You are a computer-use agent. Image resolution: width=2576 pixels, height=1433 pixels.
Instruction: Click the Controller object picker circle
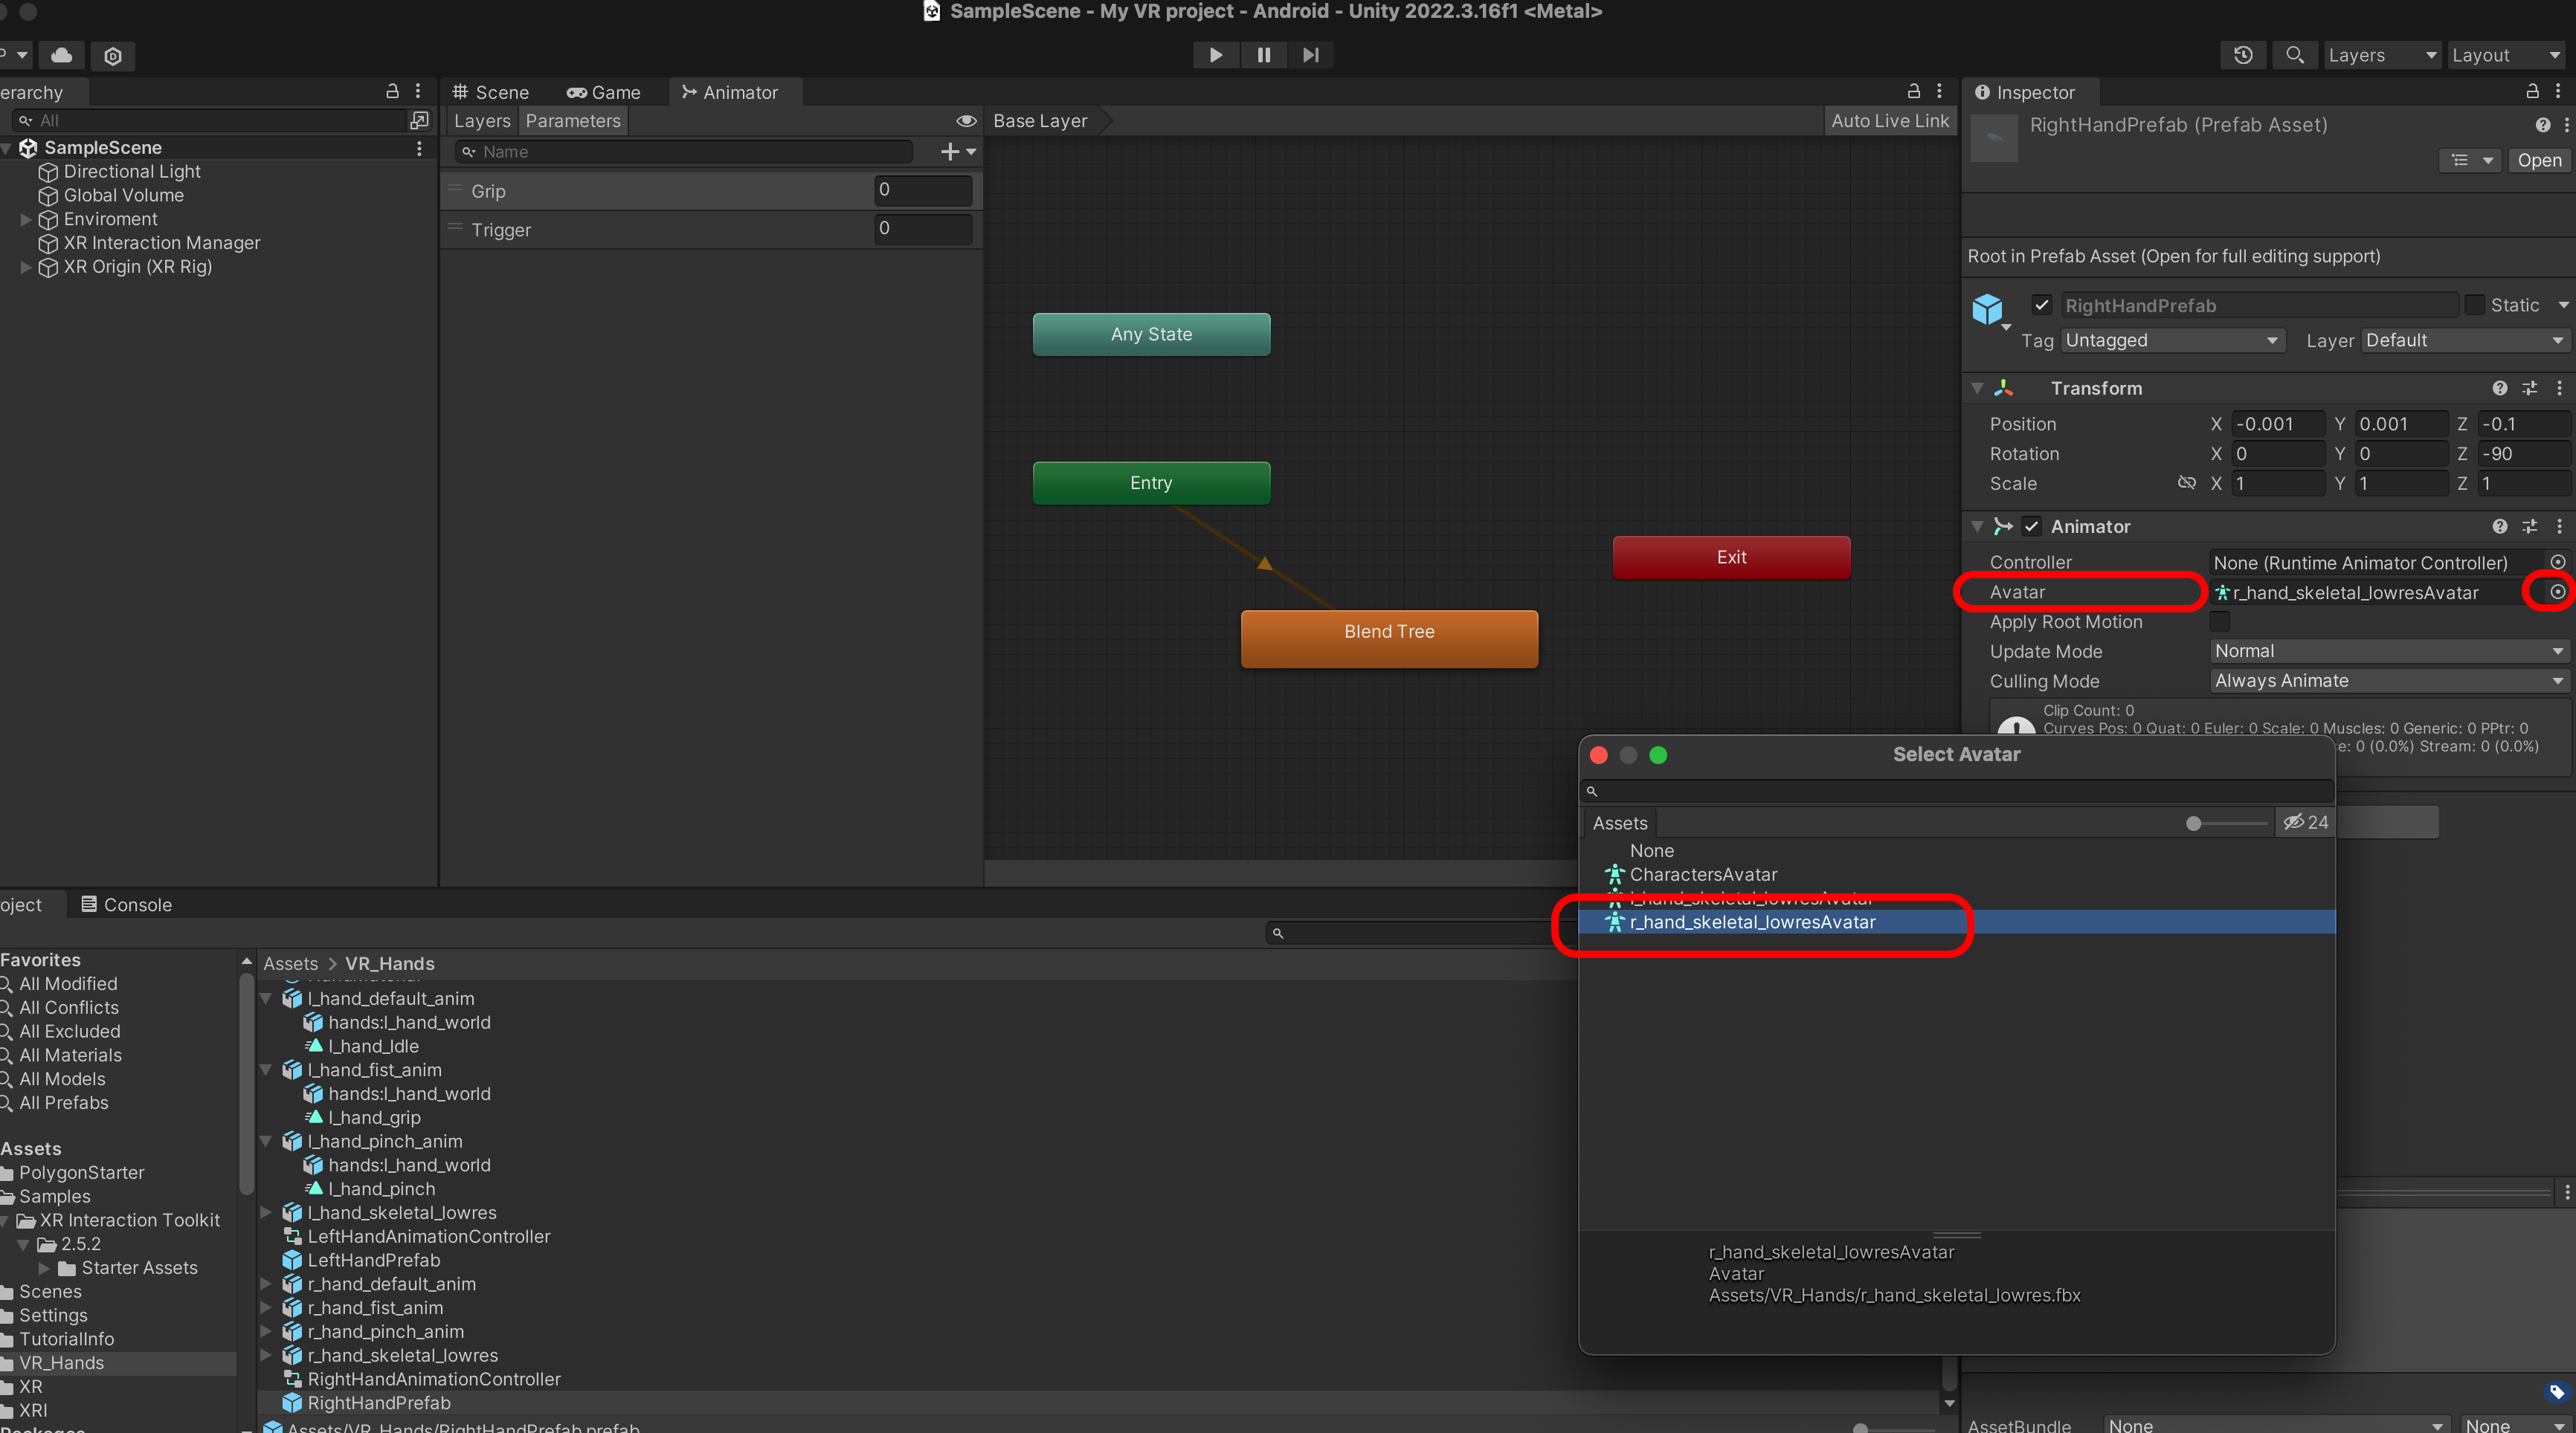pyautogui.click(x=2557, y=562)
